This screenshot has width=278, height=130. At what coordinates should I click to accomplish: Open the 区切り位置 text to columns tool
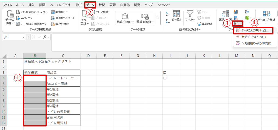click(225, 16)
